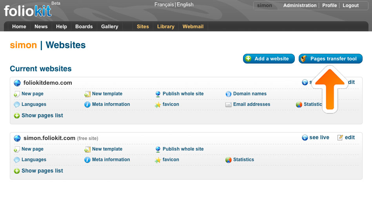Image resolution: width=372 pixels, height=200 pixels.
Task: Click New template icon under simon.foliokit.com
Action: pyautogui.click(x=87, y=149)
